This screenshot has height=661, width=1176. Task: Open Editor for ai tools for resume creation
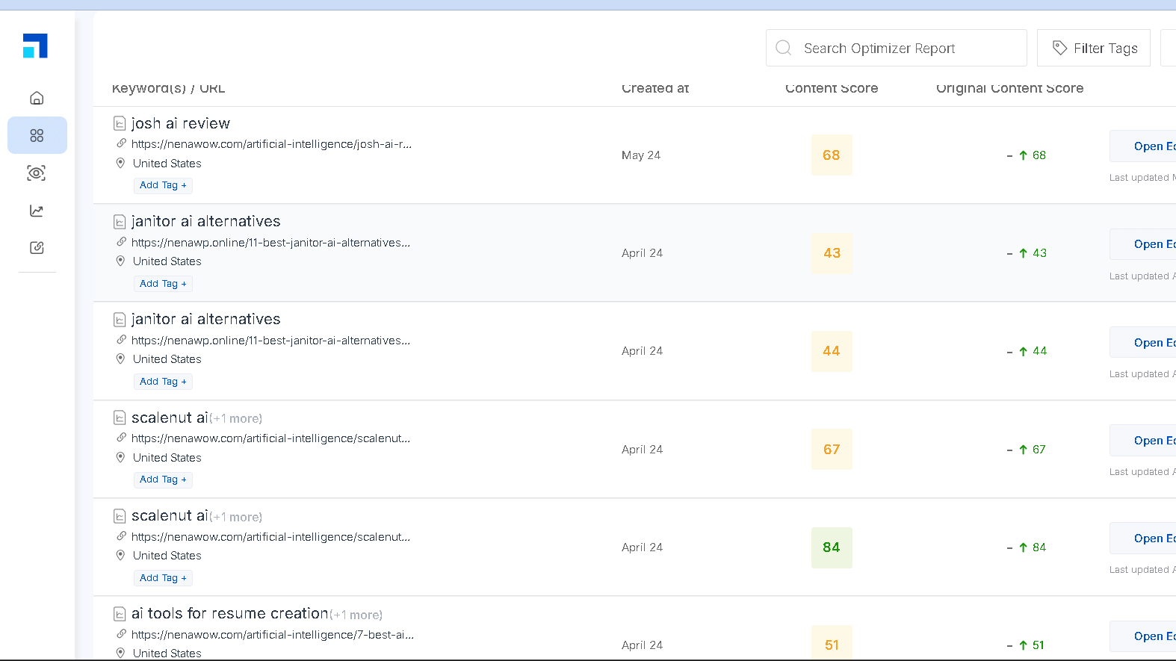click(1143, 636)
